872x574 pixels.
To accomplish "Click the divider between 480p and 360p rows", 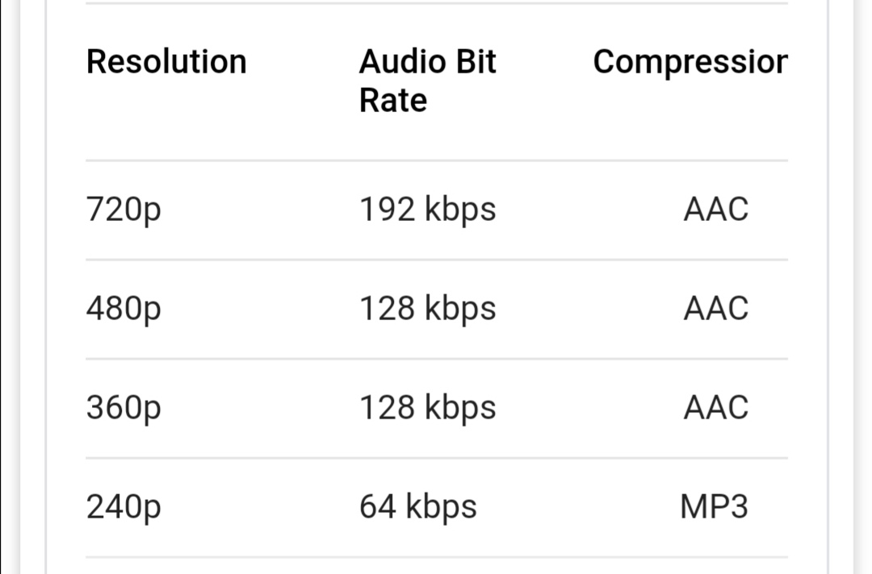I will click(436, 359).
